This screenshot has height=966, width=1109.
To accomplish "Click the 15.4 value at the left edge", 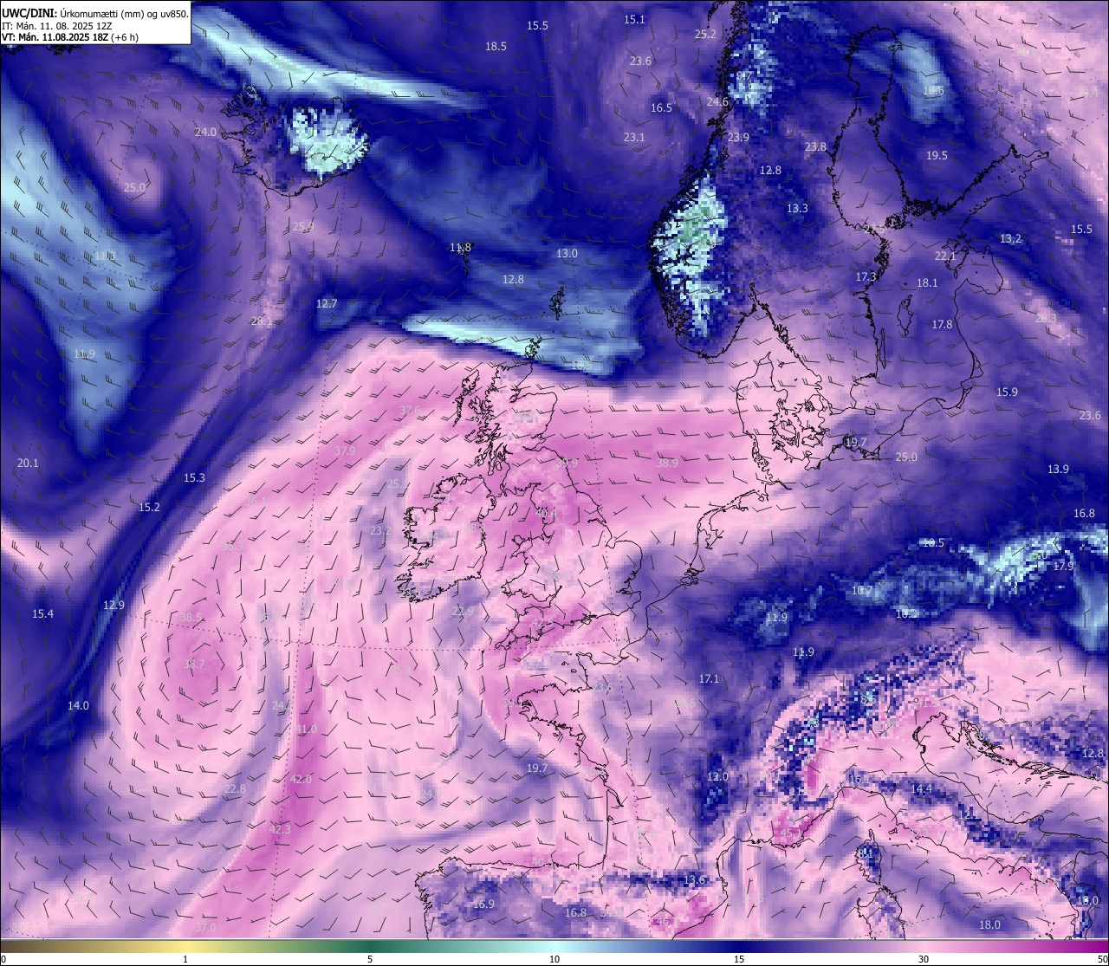I will 42,614.
